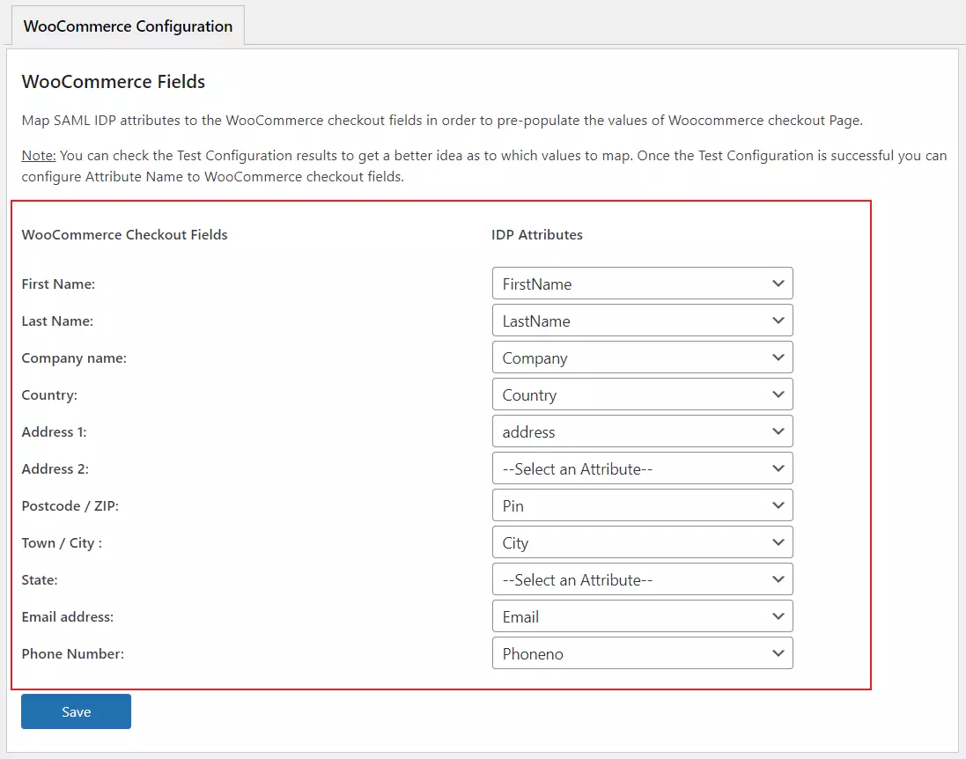Click the 'Phone Number:' label
966x759 pixels.
point(73,653)
